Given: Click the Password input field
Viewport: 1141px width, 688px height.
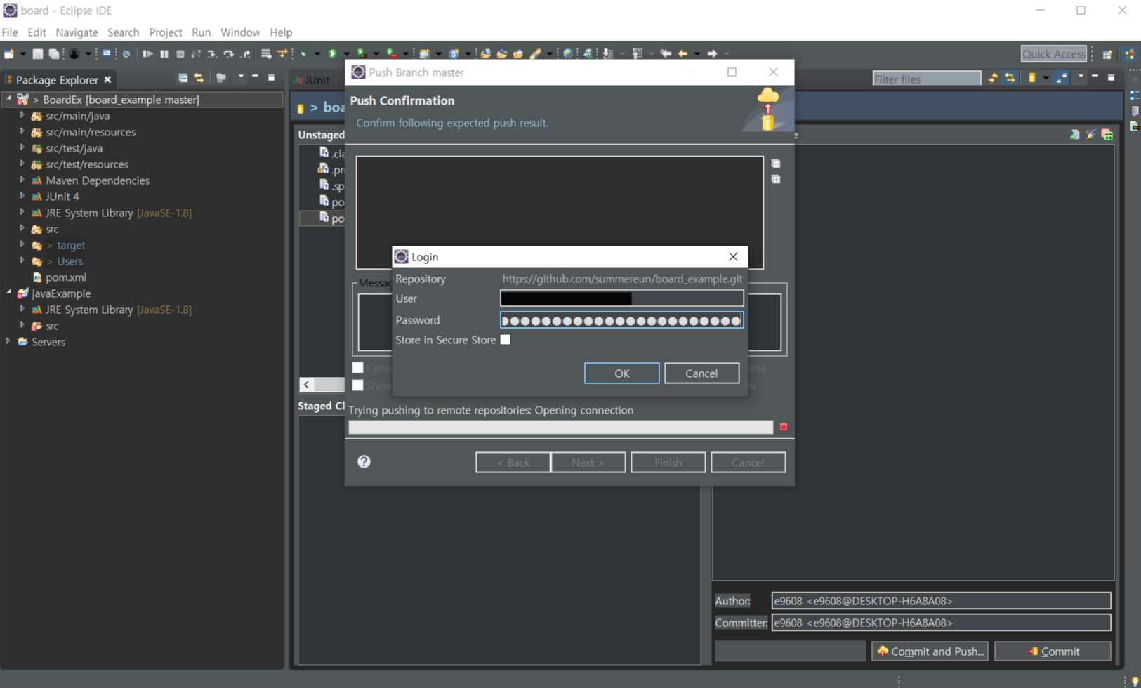Looking at the screenshot, I should [621, 320].
